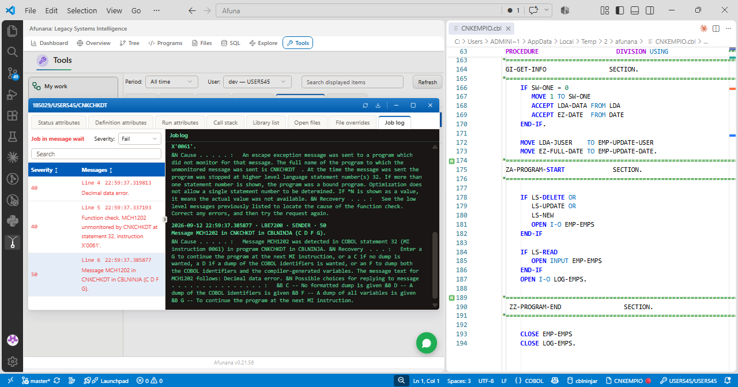The width and height of the screenshot is (738, 387).
Task: Click the job log message Search field
Action: point(96,154)
